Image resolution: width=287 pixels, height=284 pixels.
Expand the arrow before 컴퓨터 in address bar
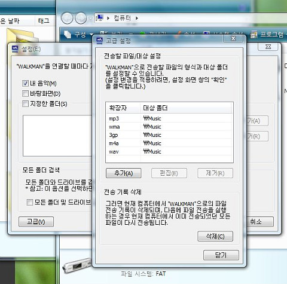[x=108, y=18]
